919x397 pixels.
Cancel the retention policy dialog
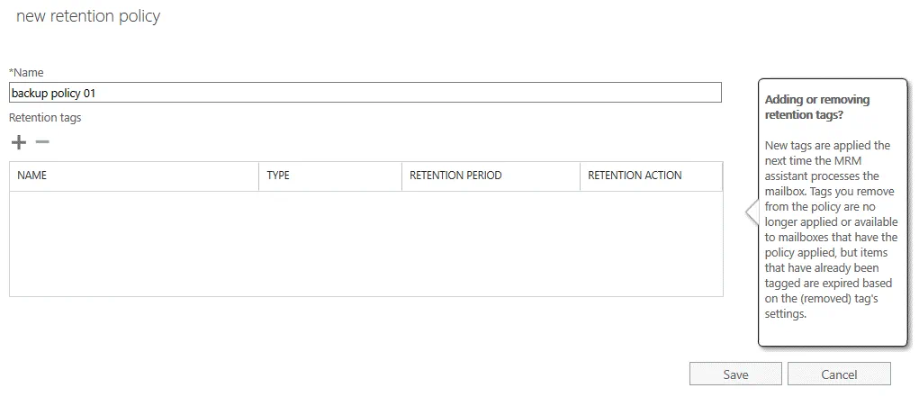coord(839,374)
